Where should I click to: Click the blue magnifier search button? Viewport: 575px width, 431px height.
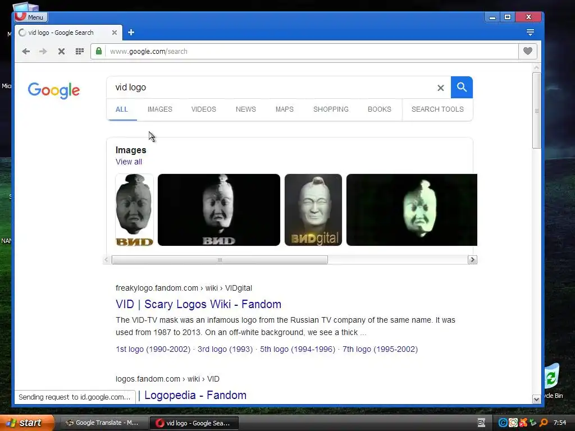462,87
